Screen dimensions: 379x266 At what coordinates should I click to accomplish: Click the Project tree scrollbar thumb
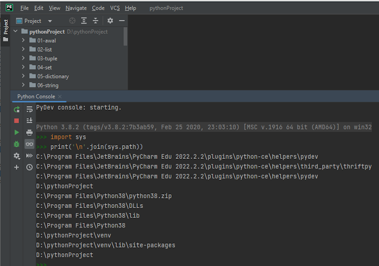(x=125, y=36)
